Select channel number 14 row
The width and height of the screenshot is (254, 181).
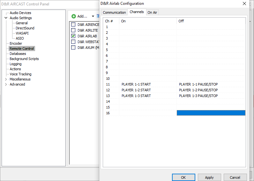(x=174, y=102)
